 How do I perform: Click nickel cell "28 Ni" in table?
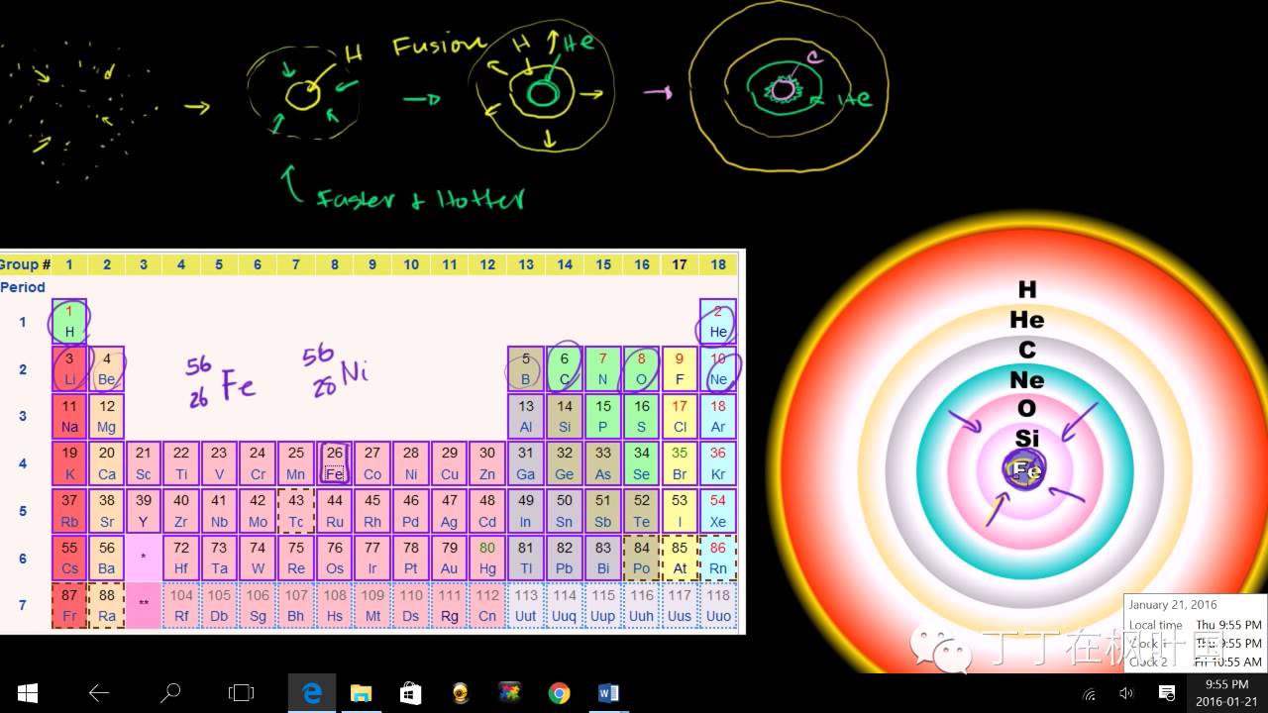tap(411, 464)
